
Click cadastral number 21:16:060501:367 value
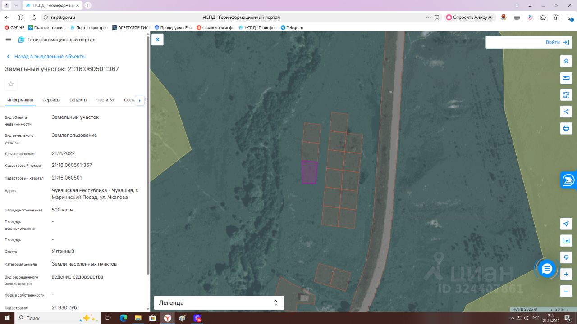[x=72, y=165]
